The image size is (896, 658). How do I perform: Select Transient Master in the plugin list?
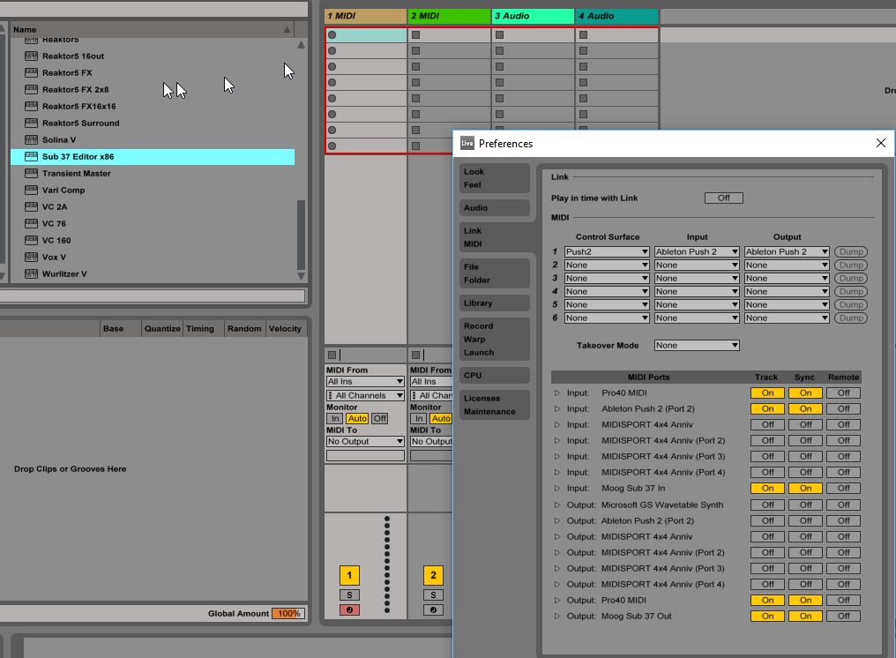click(x=77, y=173)
